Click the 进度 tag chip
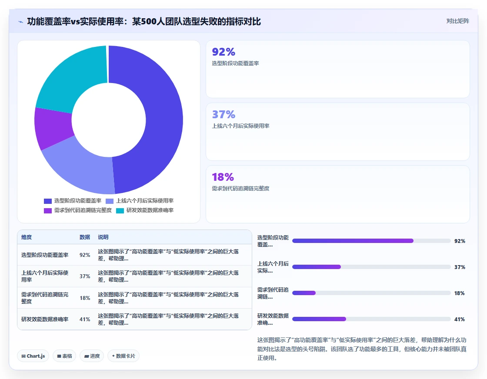The width and height of the screenshot is (487, 379). [92, 356]
